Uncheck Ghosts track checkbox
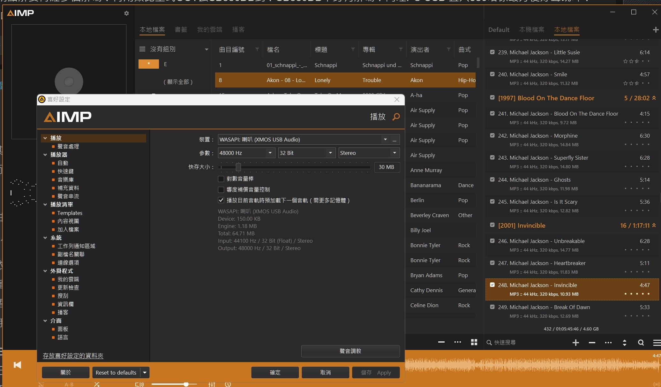 tap(492, 179)
